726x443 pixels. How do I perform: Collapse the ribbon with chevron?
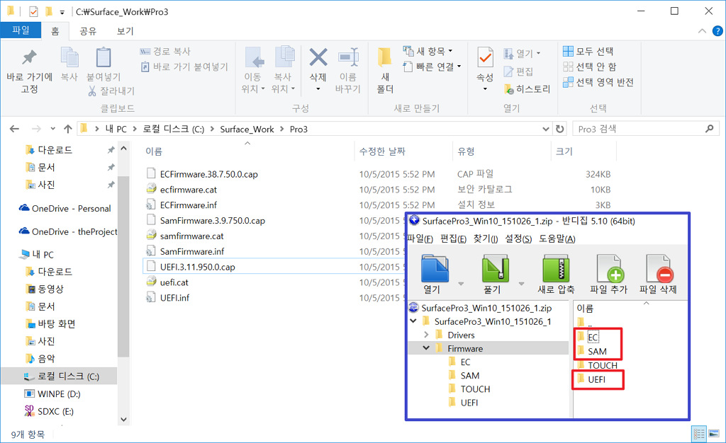click(702, 31)
